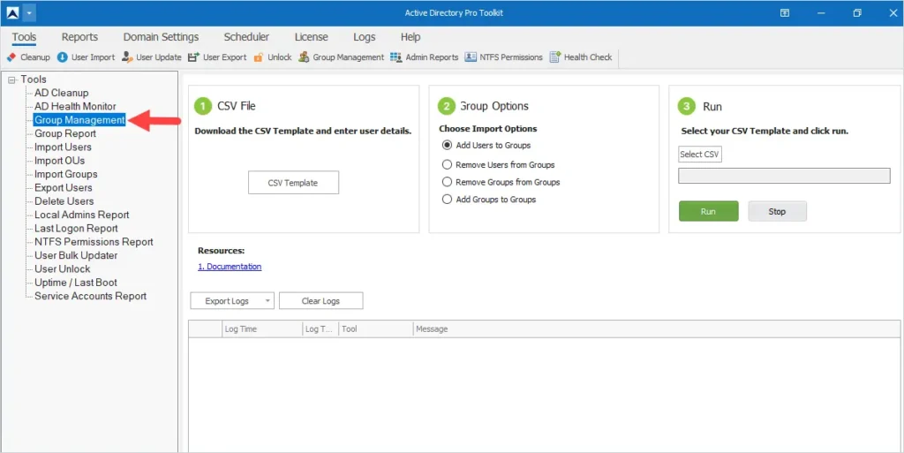Click the User Update person icon
This screenshot has width=904, height=453.
click(x=127, y=57)
